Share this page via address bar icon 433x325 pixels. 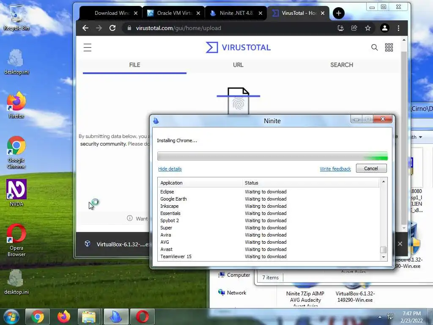(x=354, y=28)
